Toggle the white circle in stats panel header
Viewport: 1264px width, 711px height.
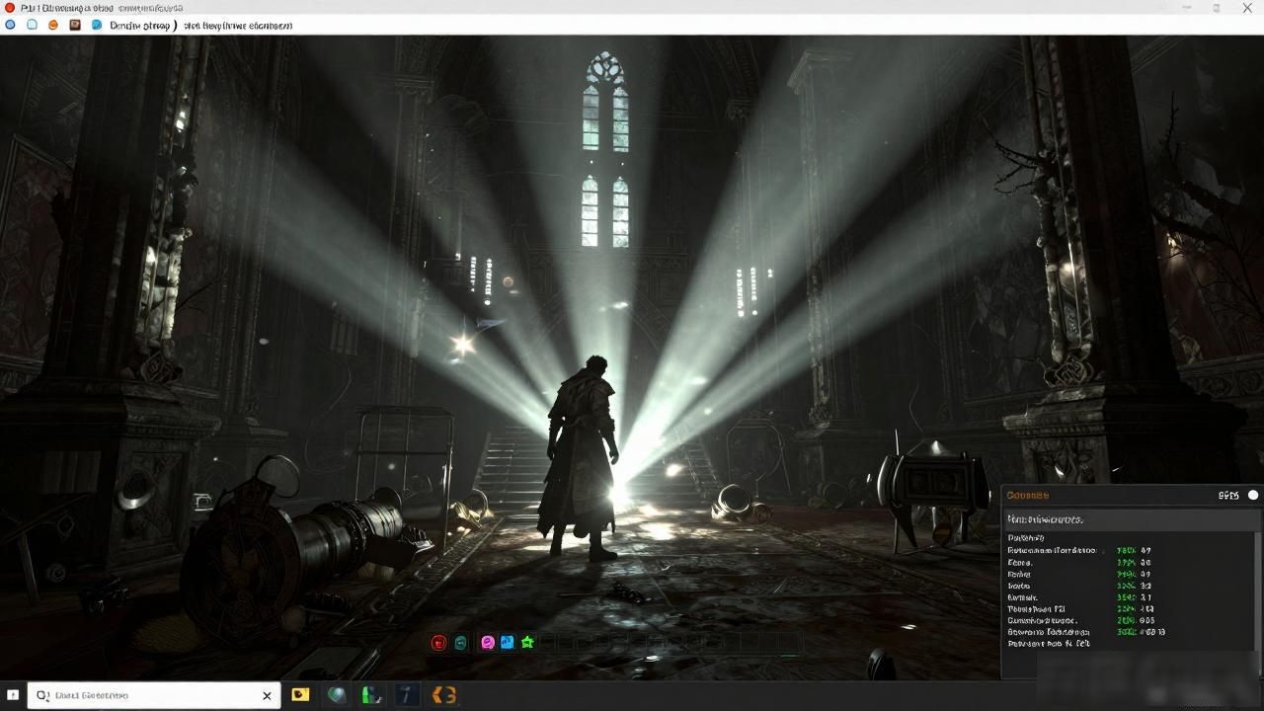1253,495
